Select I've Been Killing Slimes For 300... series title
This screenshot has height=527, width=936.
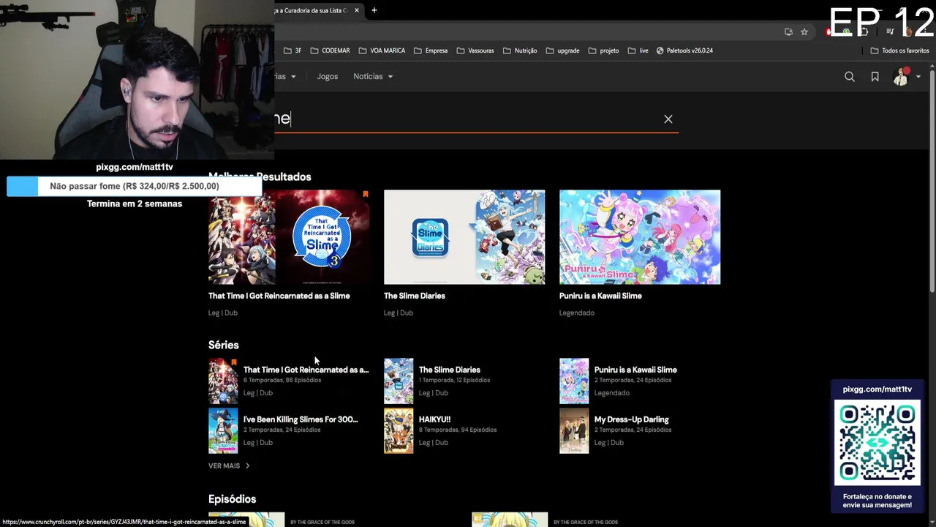pyautogui.click(x=301, y=419)
